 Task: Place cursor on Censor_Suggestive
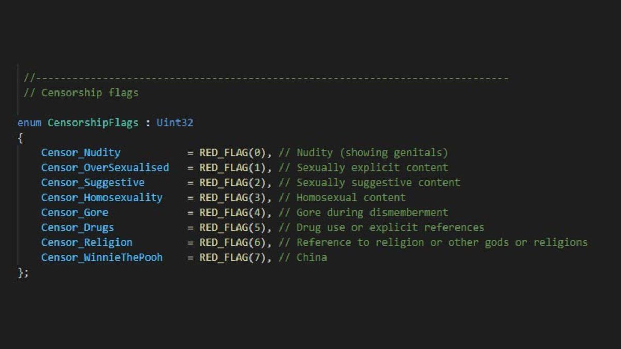tap(93, 183)
